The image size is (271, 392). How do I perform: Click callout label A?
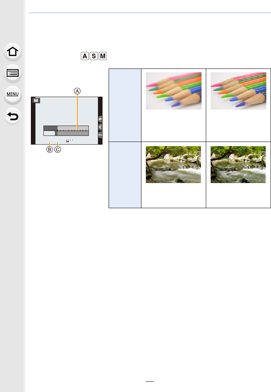[x=77, y=91]
